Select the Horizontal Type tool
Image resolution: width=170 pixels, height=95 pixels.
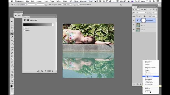point(12,69)
